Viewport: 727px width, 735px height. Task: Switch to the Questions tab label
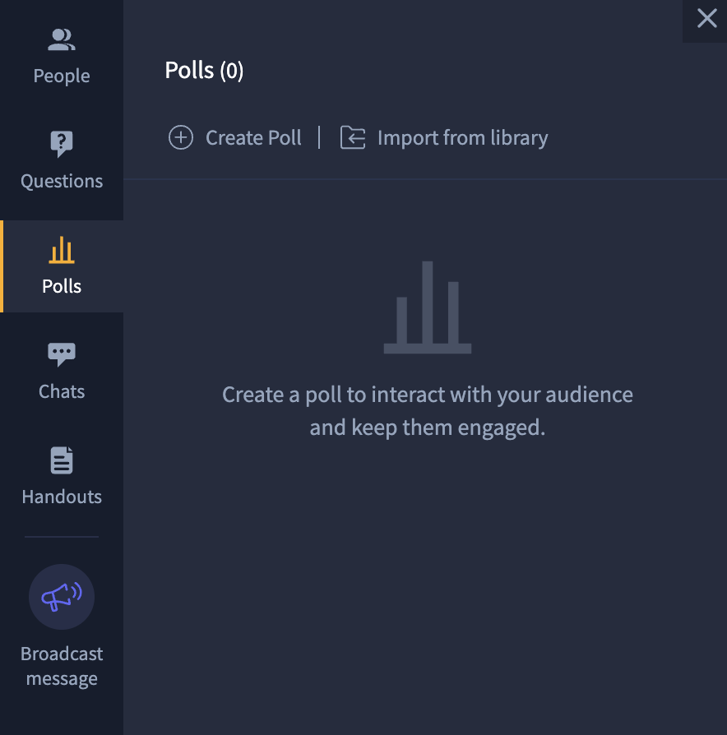(62, 181)
